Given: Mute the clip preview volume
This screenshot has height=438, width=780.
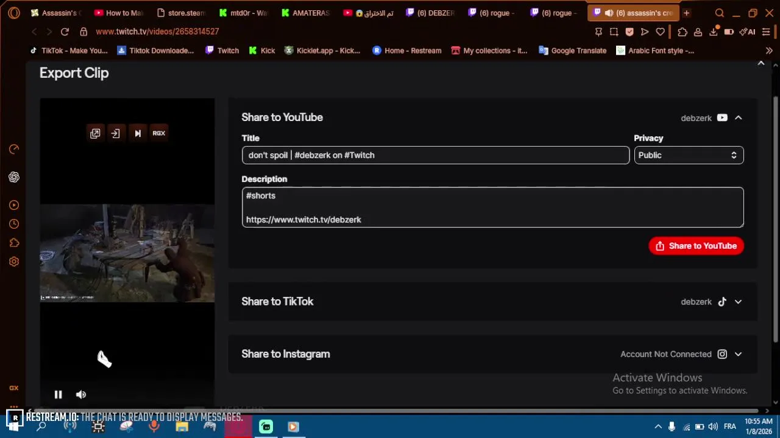Looking at the screenshot, I should 80,394.
